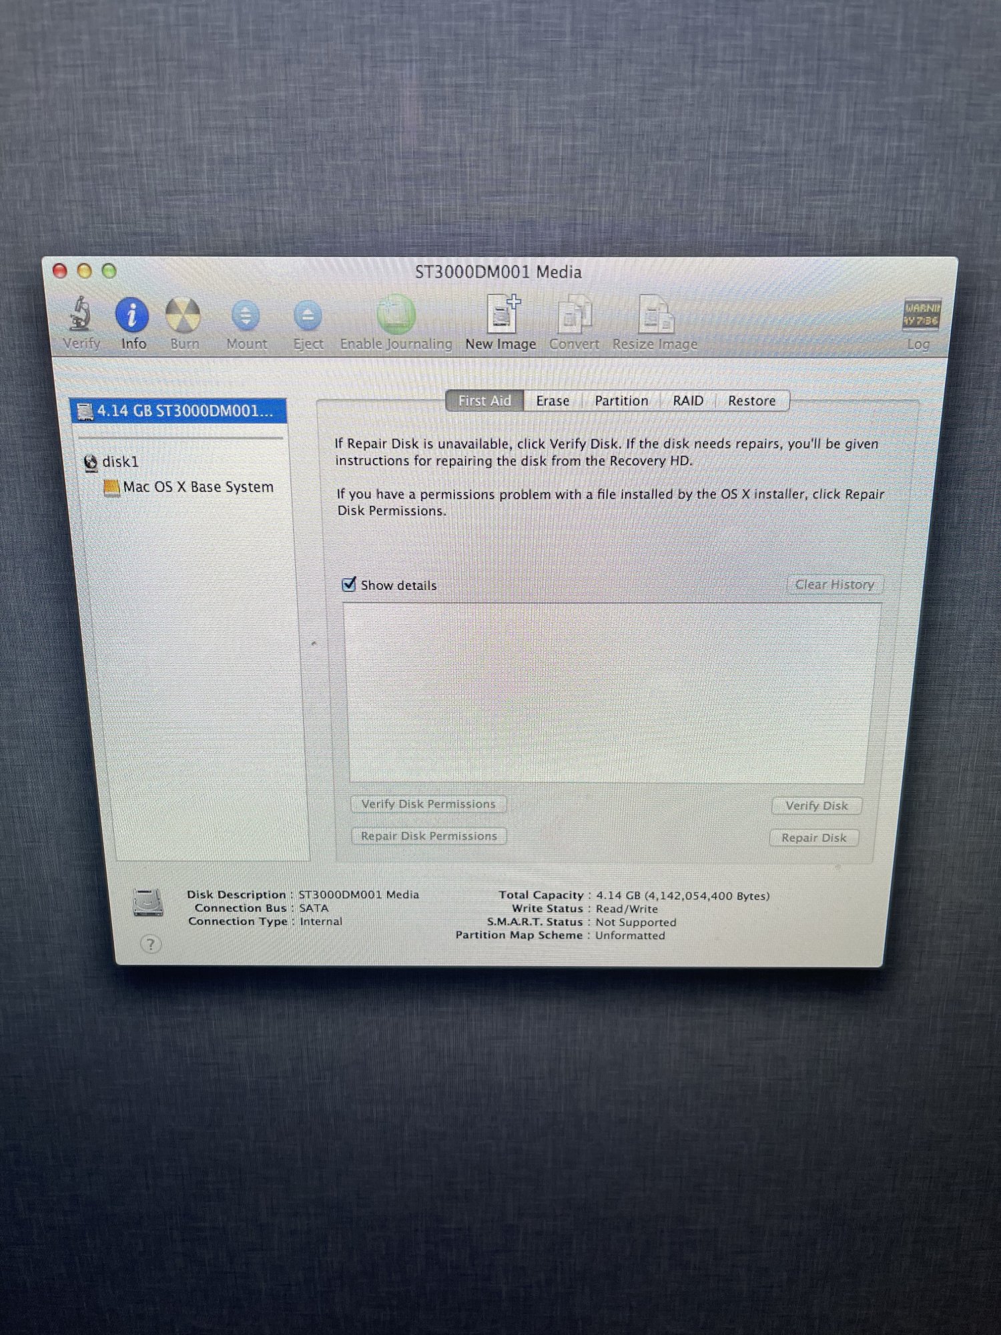Click the green zoom window button

(109, 271)
